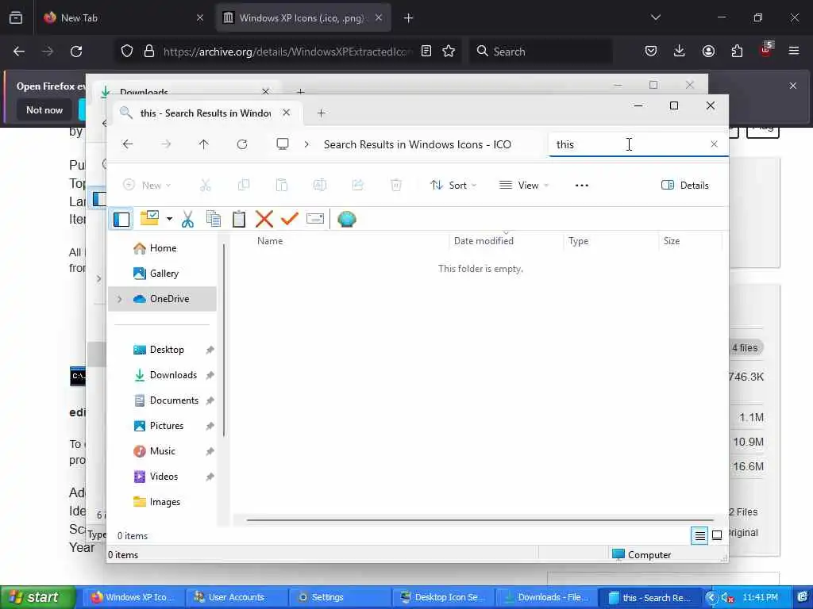
Task: Open the Firefox hamburger menu
Action: pos(794,51)
